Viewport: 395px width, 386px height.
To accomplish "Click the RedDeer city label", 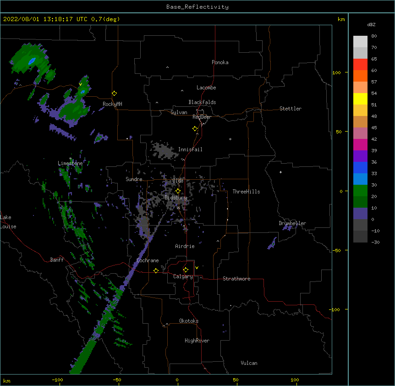I will 202,117.
